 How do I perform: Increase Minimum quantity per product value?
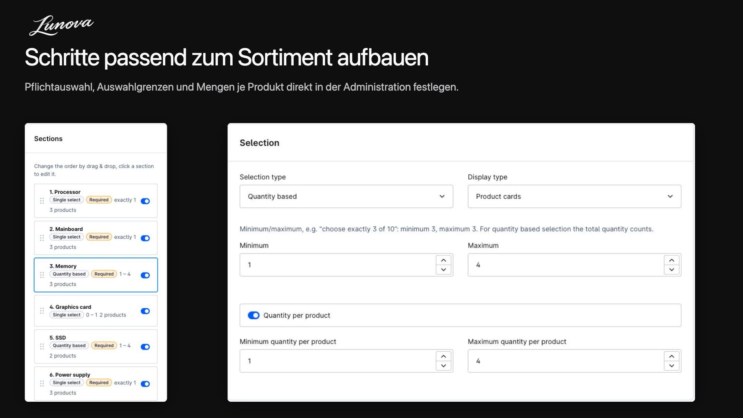tap(443, 356)
